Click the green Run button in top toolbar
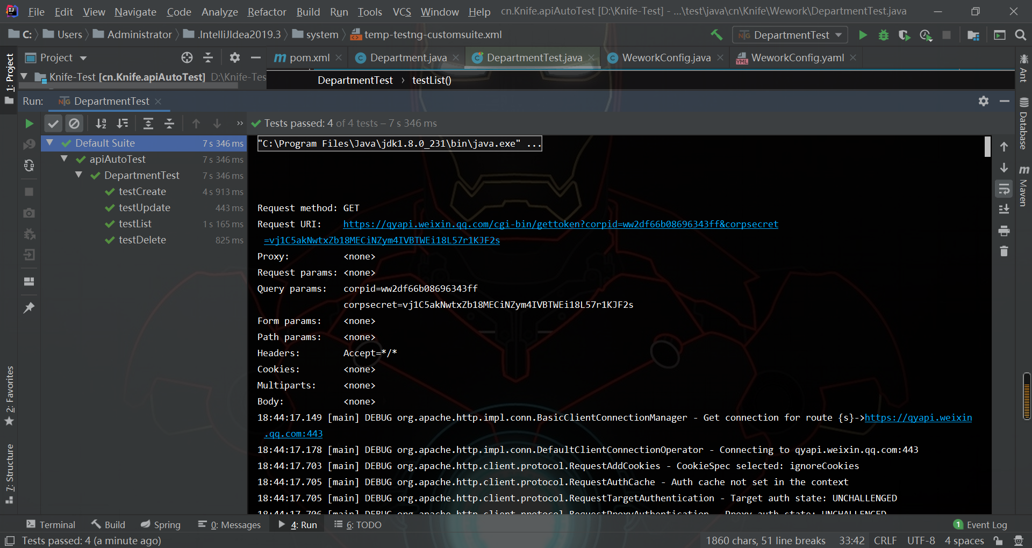 pyautogui.click(x=863, y=35)
